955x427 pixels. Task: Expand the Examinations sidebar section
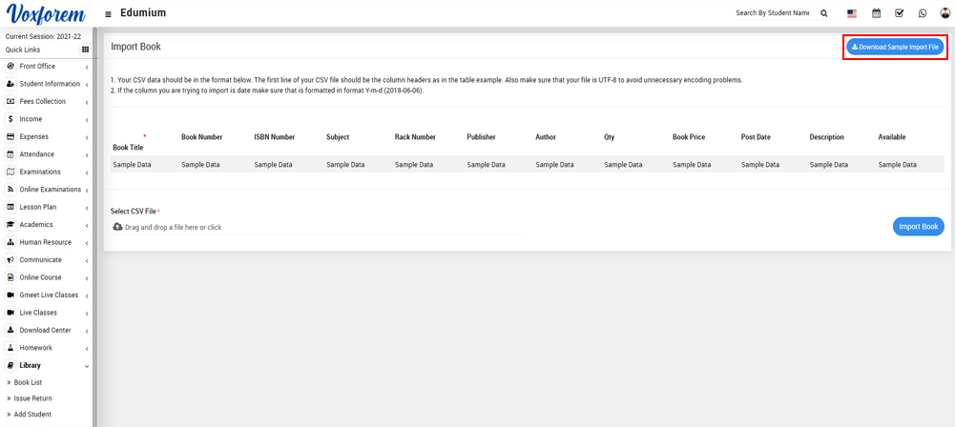pos(40,172)
